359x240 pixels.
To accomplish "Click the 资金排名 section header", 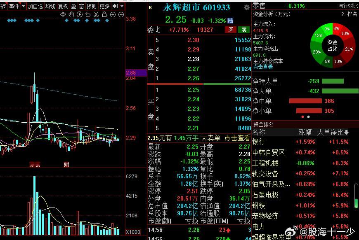I will click(x=263, y=124).
